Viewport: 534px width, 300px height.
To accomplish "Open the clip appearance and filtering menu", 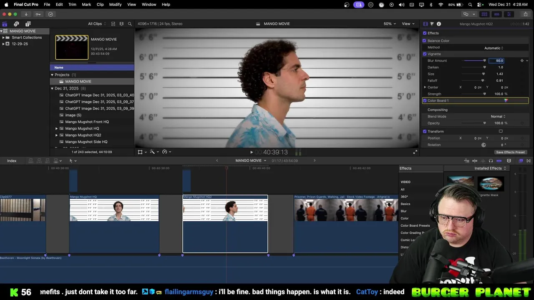I will point(121,24).
